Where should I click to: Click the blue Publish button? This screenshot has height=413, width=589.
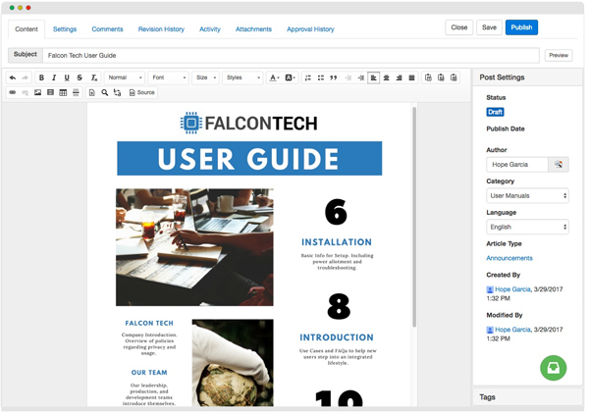(522, 27)
